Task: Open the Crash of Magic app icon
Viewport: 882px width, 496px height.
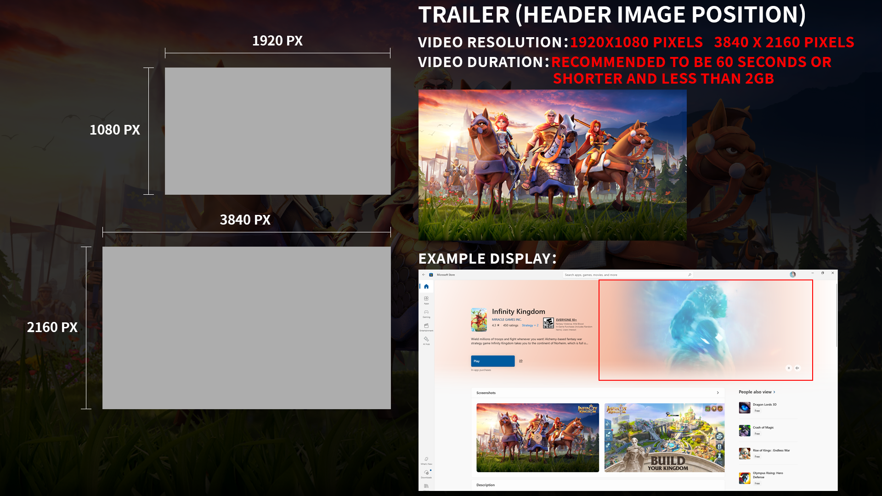Action: pyautogui.click(x=745, y=430)
